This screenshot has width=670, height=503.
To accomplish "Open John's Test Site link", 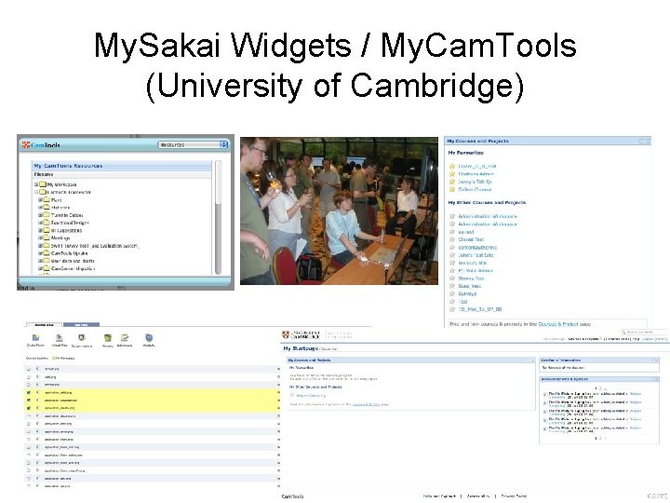I will (476, 255).
